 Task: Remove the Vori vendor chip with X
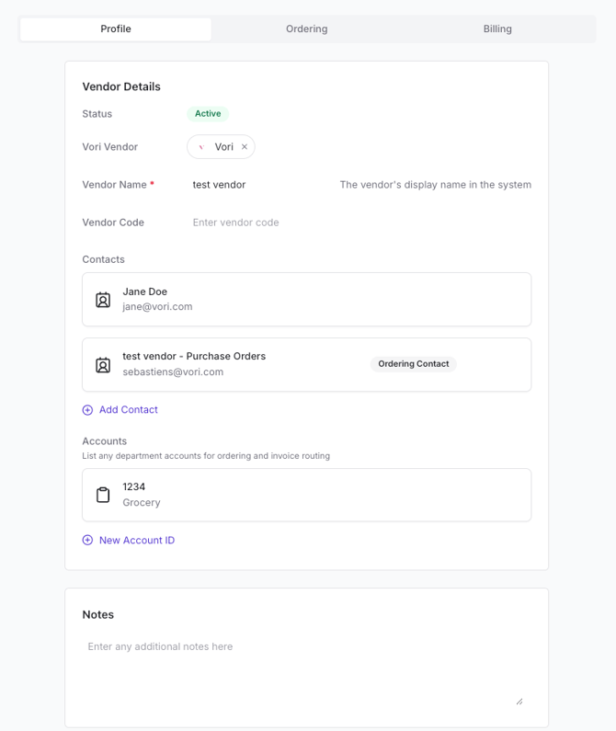(245, 147)
